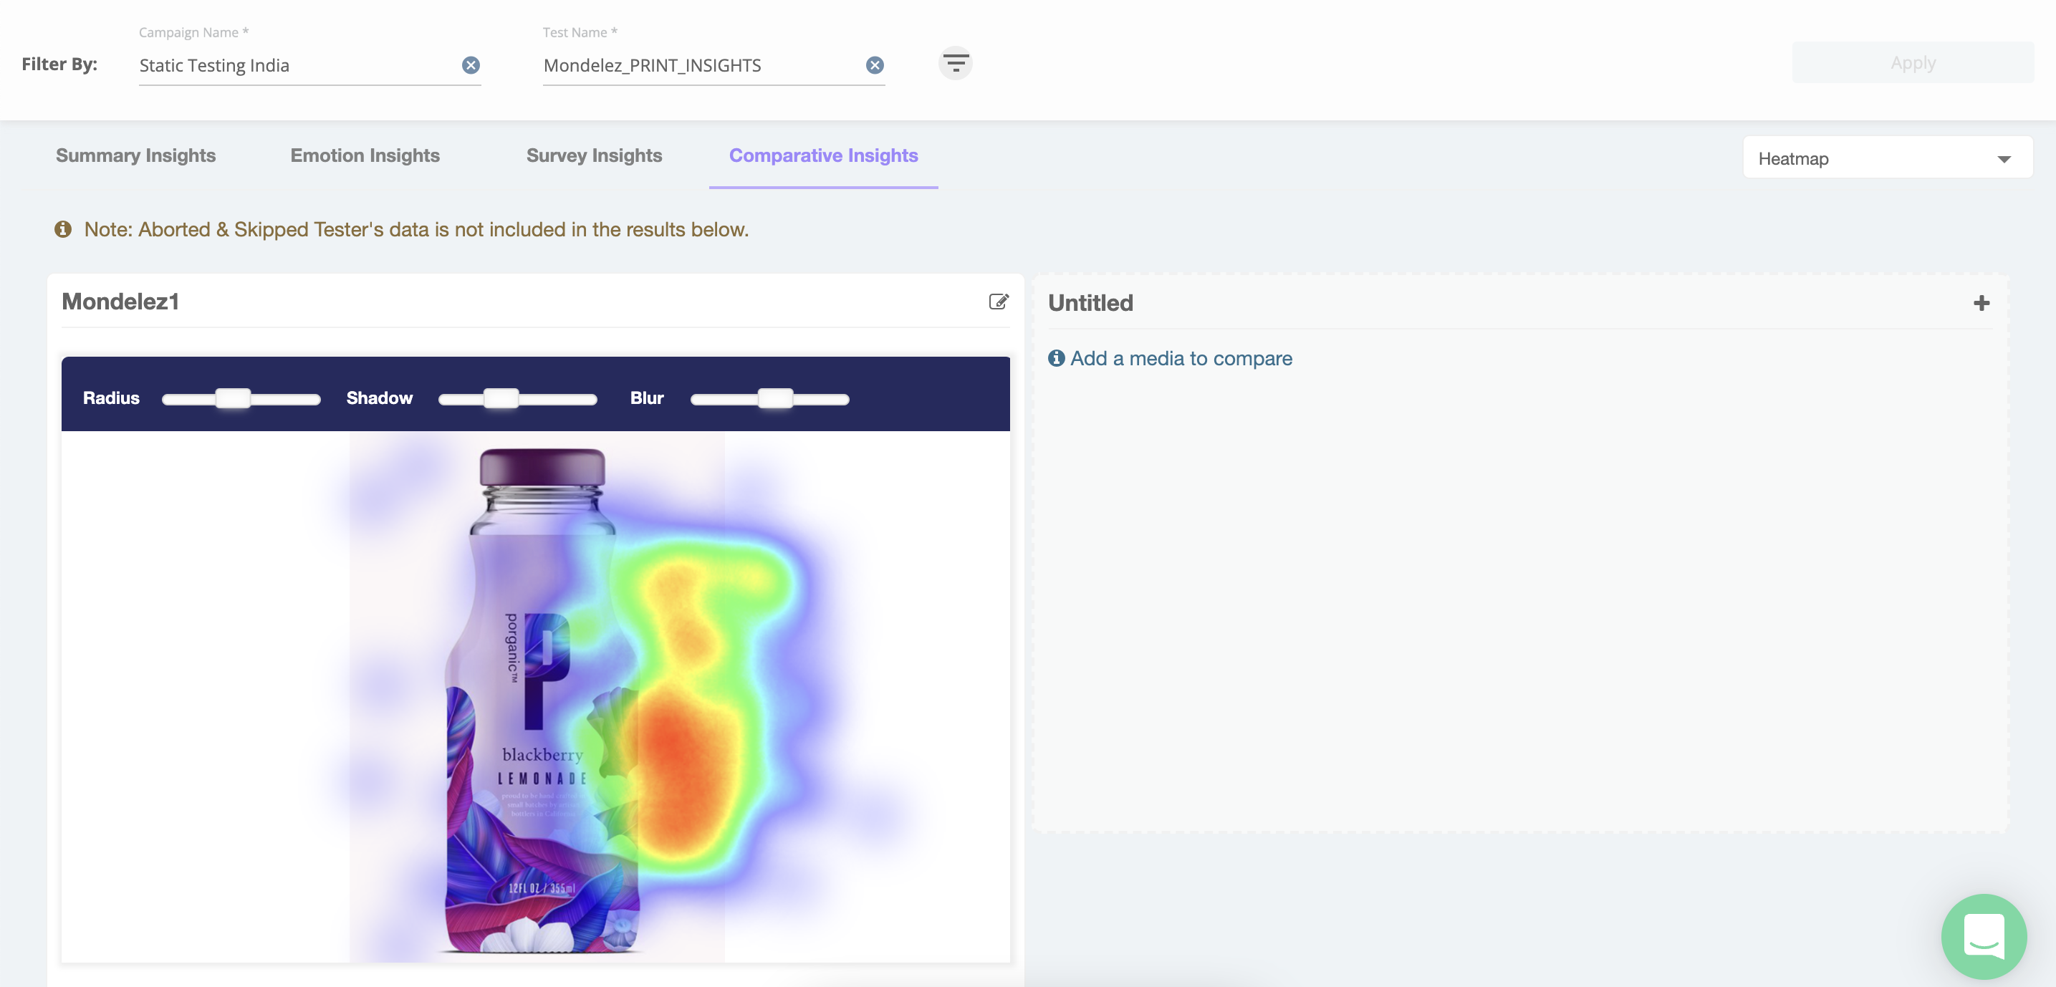
Task: Click the Aborted & Skipped note text
Action: point(415,230)
